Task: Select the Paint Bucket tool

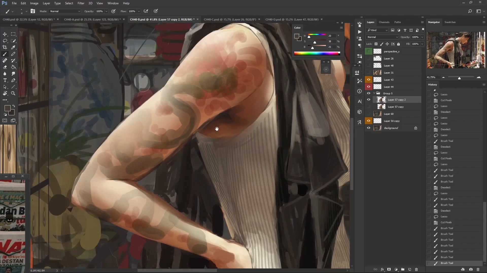Action: (x=13, y=67)
